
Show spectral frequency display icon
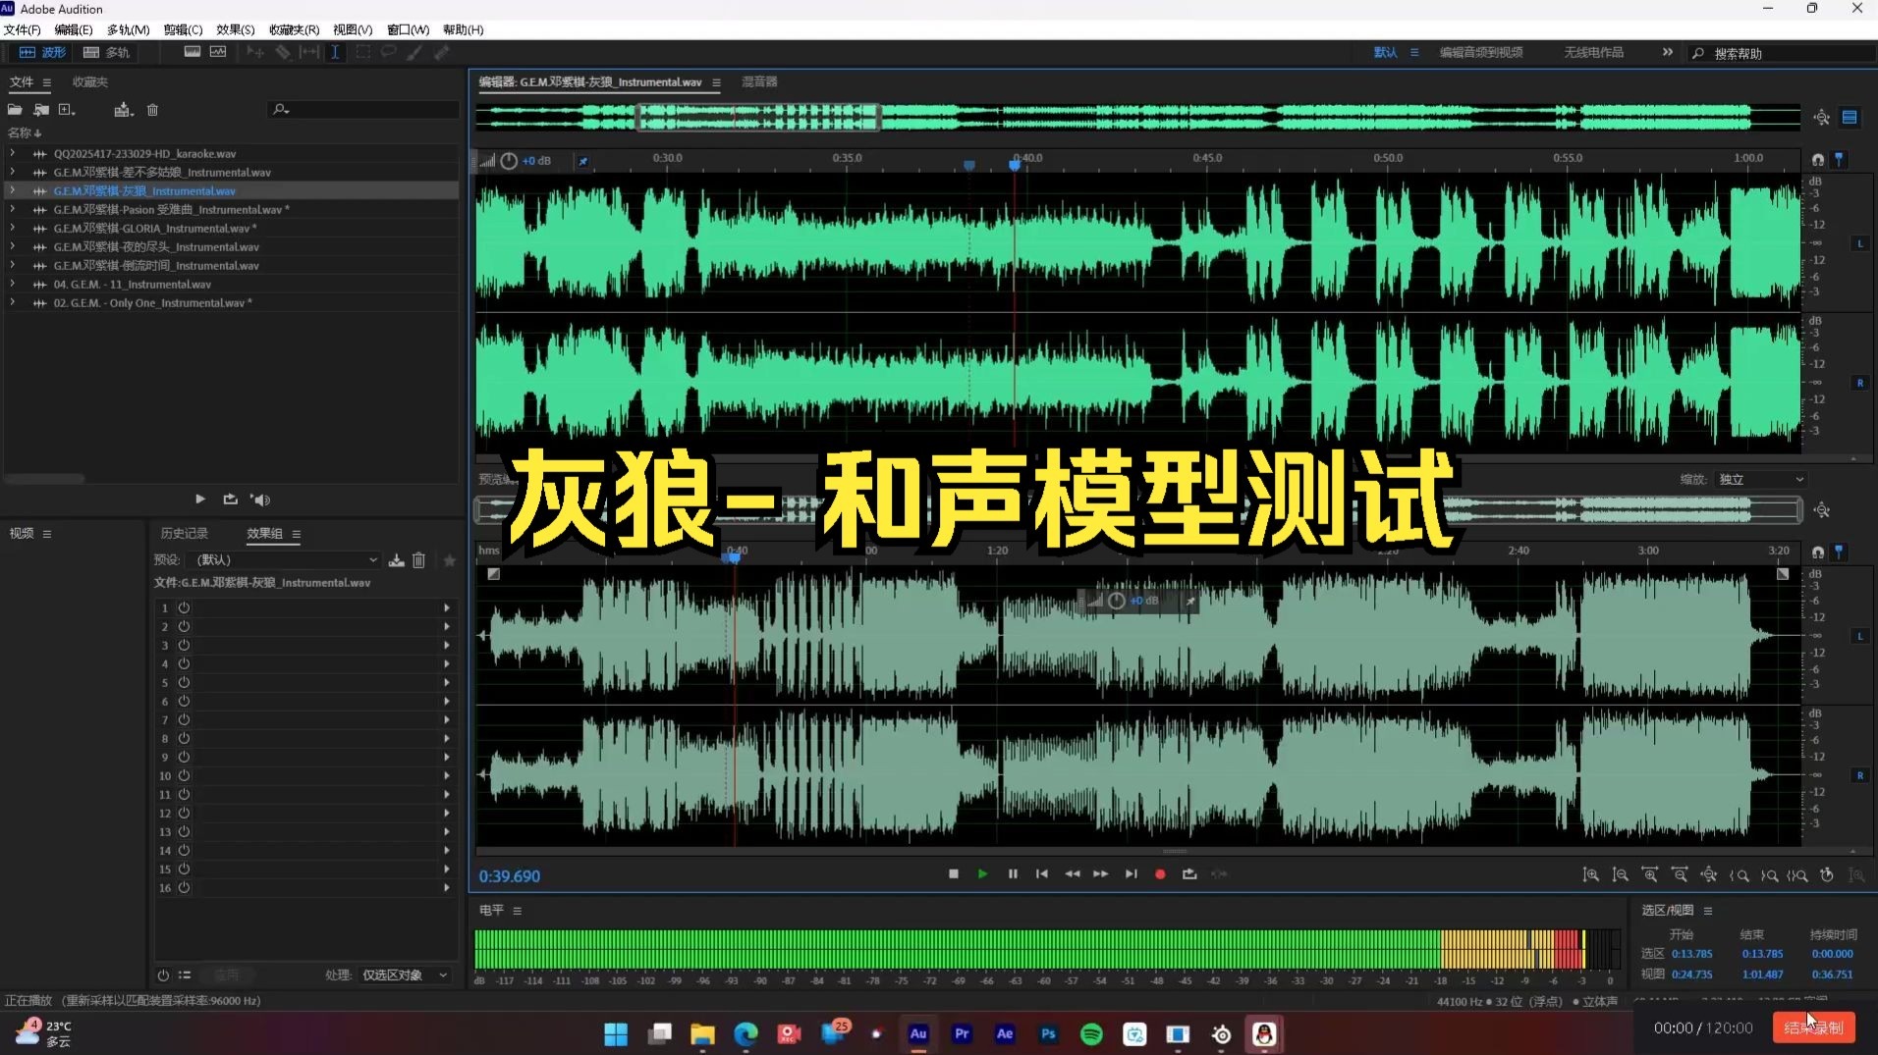(193, 52)
